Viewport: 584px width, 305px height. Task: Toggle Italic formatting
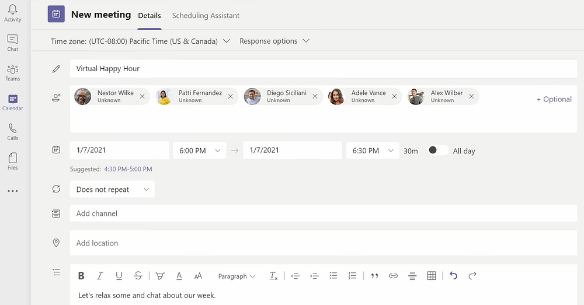click(x=100, y=276)
